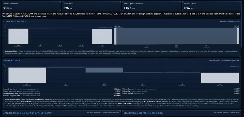
Task: Click the Gas extraction -2.3 value label
Action: [x=181, y=84]
